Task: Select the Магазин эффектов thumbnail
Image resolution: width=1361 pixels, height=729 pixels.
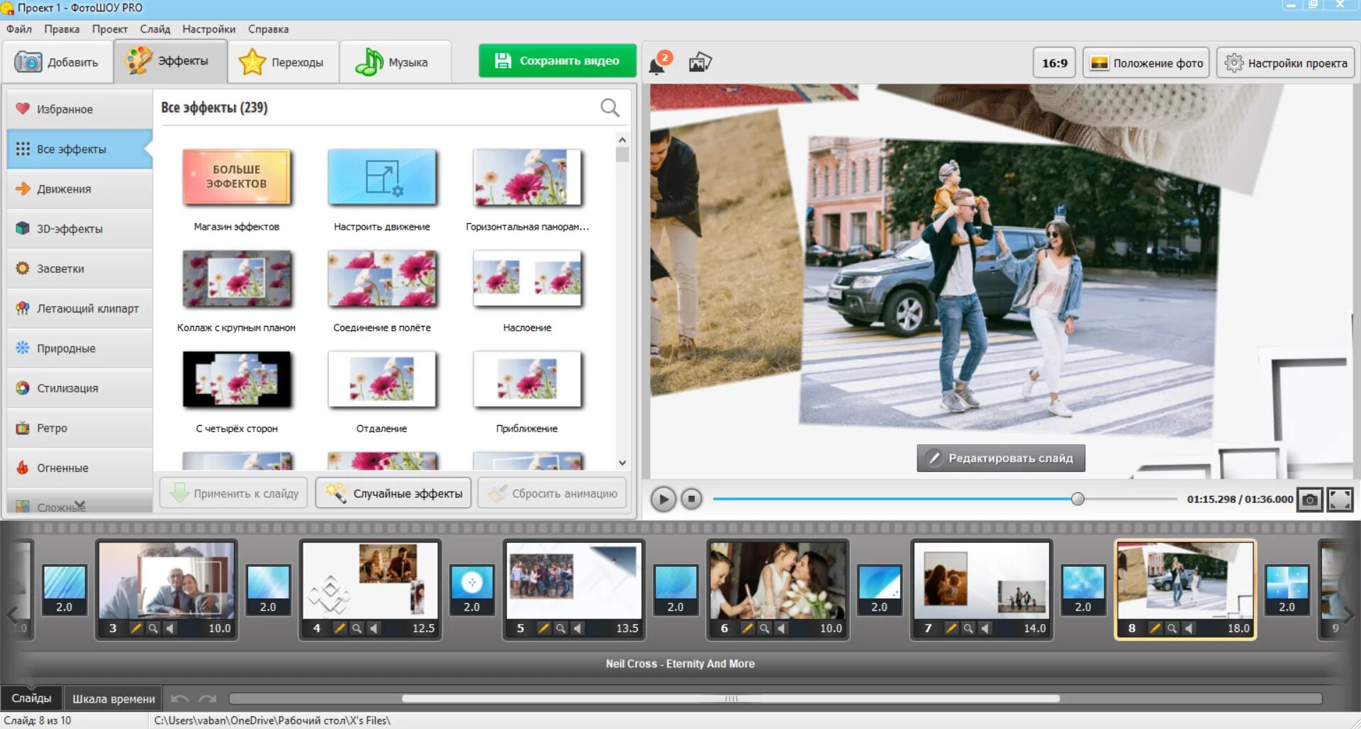Action: tap(237, 177)
